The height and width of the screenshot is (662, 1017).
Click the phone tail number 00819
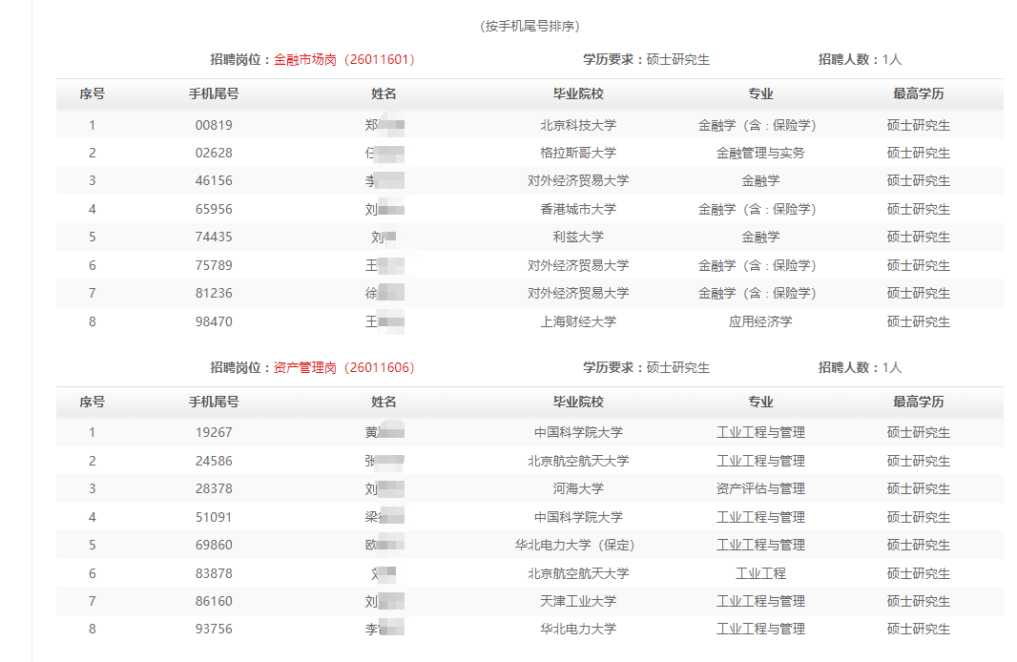pos(214,125)
